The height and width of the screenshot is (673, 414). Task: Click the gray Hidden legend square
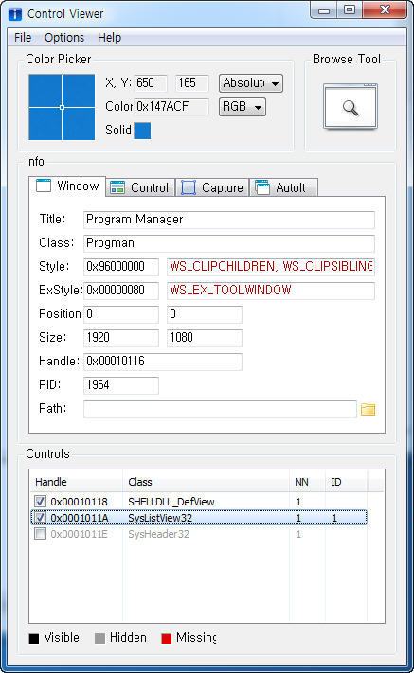click(99, 638)
